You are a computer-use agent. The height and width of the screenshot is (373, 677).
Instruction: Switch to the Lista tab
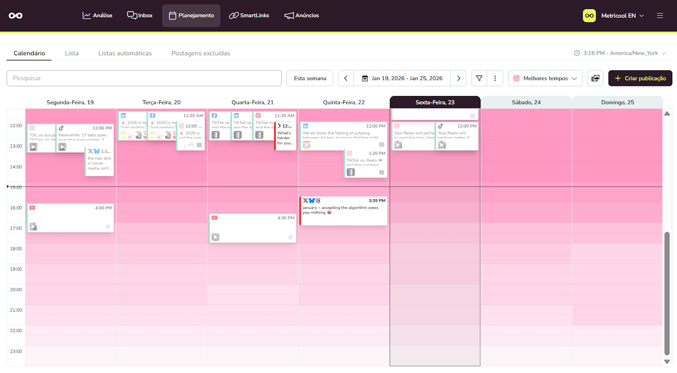pyautogui.click(x=72, y=53)
